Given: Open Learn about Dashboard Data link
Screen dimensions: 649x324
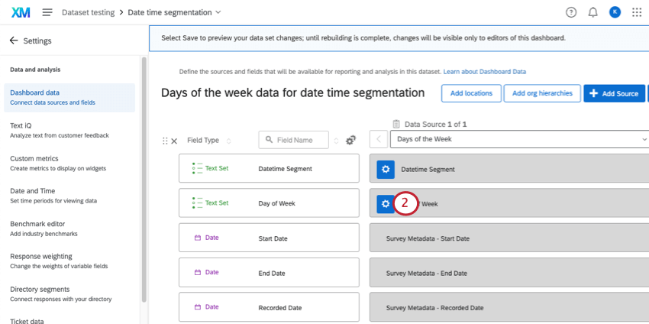Looking at the screenshot, I should point(484,71).
